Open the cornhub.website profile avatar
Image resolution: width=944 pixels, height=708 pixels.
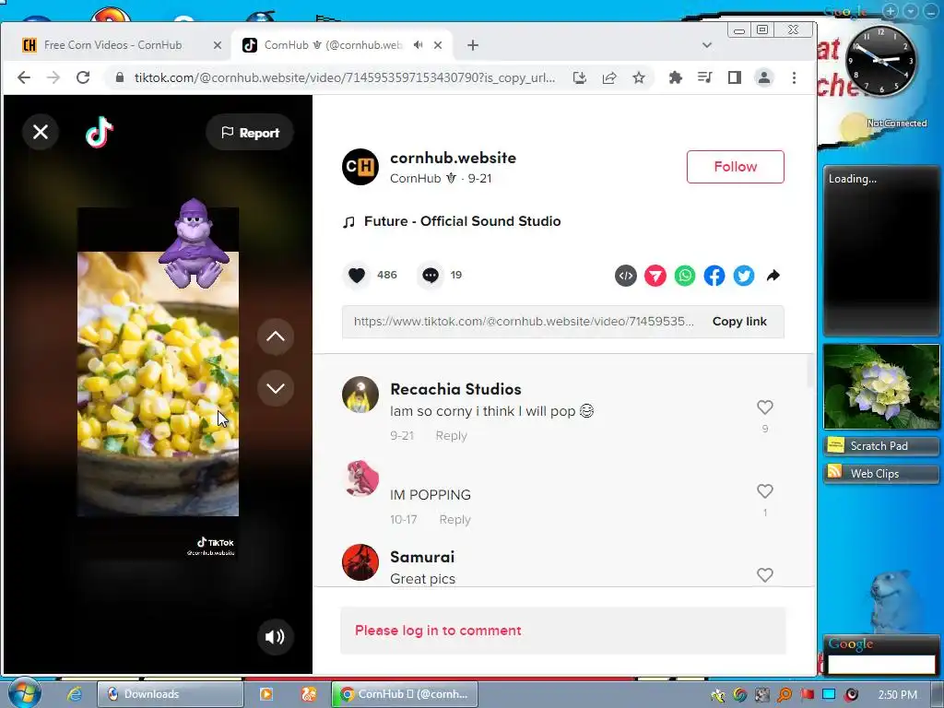click(x=360, y=167)
